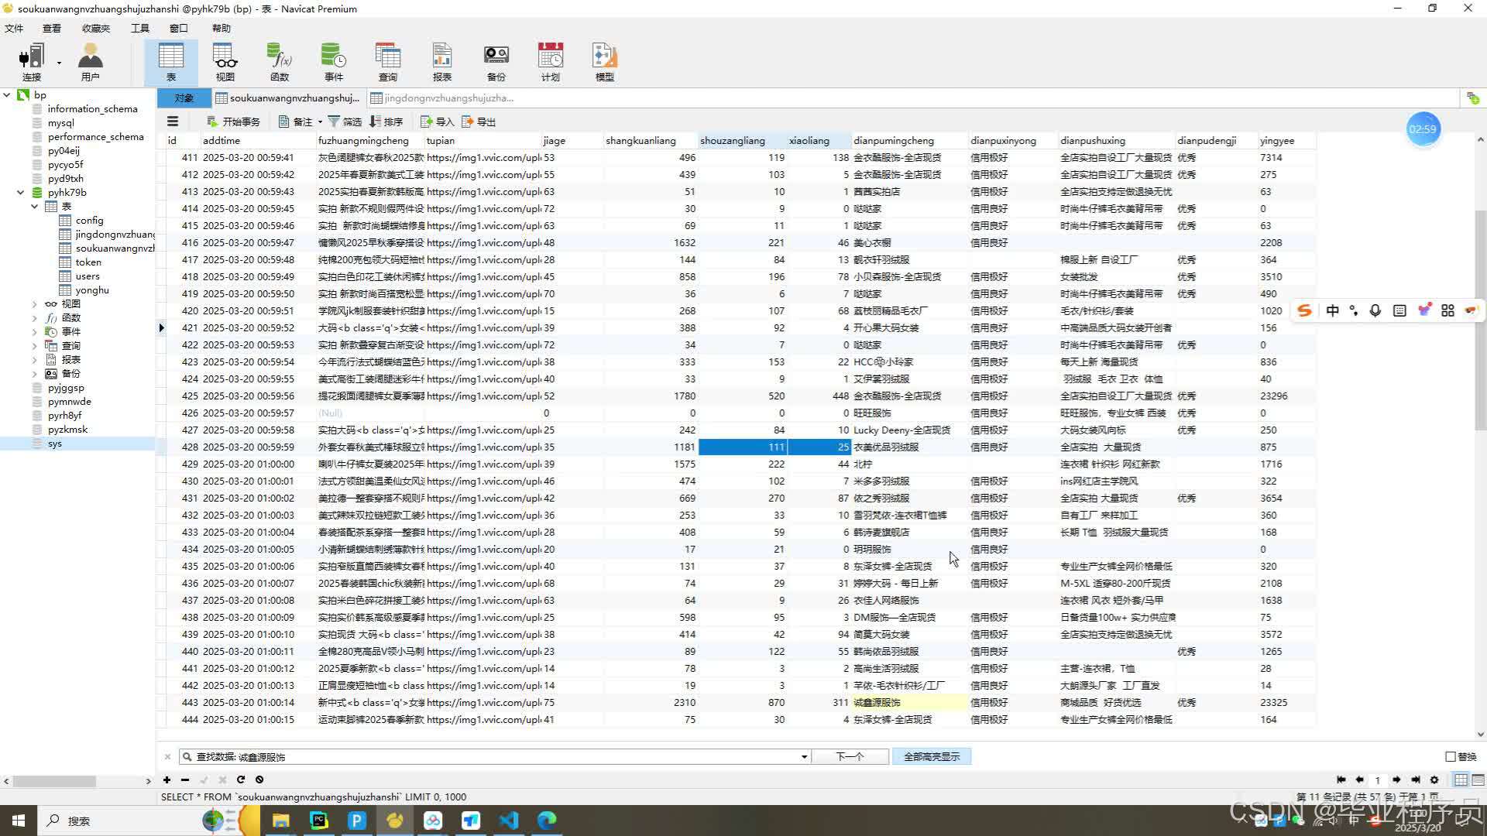Switch to jingdongnvzhuangshujuzha tab
Screen dimensions: 1487x836
coord(441,98)
